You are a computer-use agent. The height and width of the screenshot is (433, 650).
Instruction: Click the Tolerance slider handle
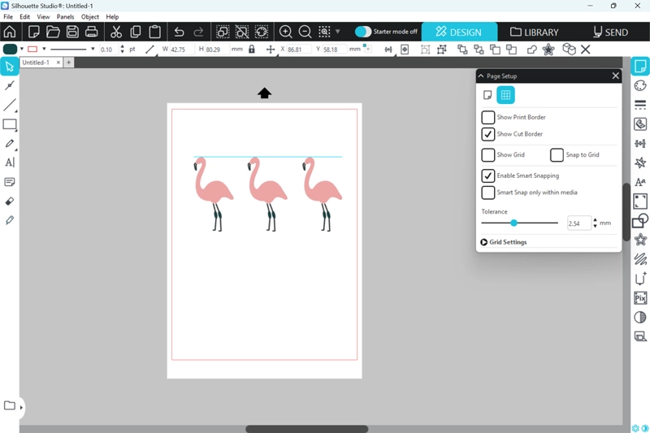point(514,223)
